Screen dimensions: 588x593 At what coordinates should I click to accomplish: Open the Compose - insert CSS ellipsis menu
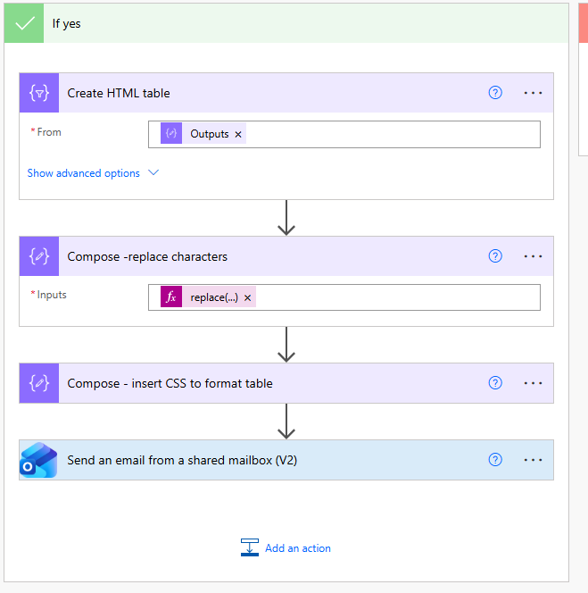coord(533,383)
